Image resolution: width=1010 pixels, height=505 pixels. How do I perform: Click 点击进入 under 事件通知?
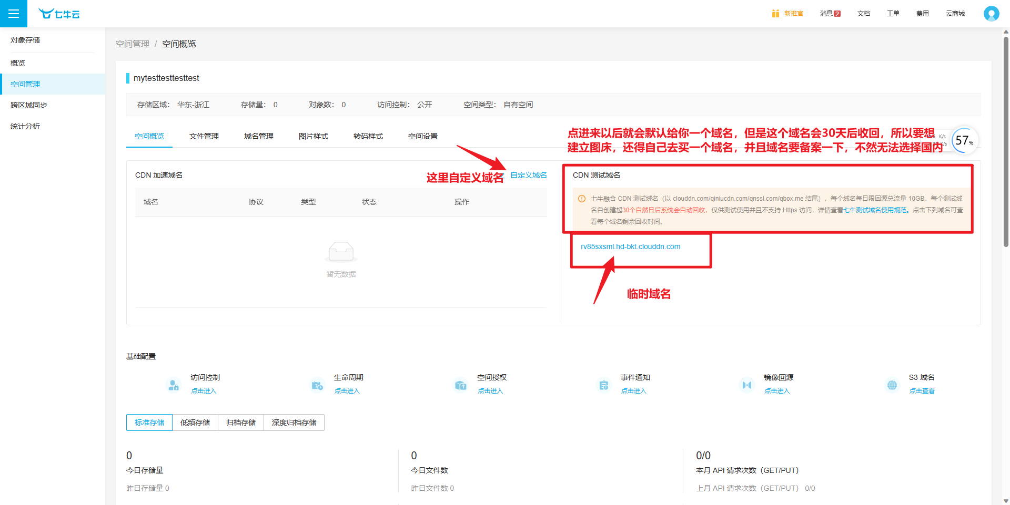tap(634, 391)
